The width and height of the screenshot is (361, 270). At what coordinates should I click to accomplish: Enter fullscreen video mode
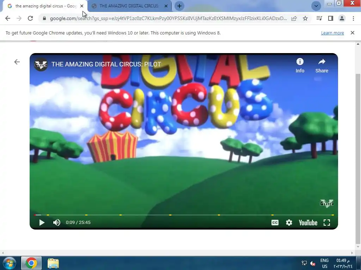pyautogui.click(x=327, y=223)
